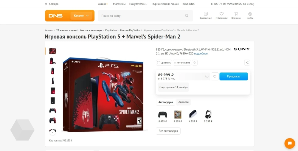Screen dimensions: 298x151
Task: Select the black DualSense accessory for 8 499 ₽
Action: point(162,116)
